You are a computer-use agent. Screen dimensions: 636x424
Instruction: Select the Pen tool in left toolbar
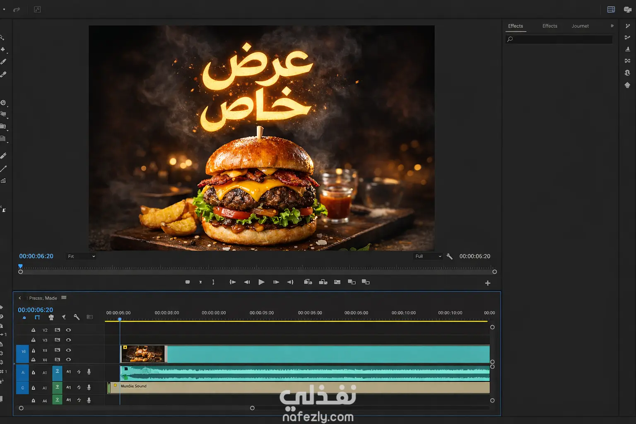click(3, 62)
